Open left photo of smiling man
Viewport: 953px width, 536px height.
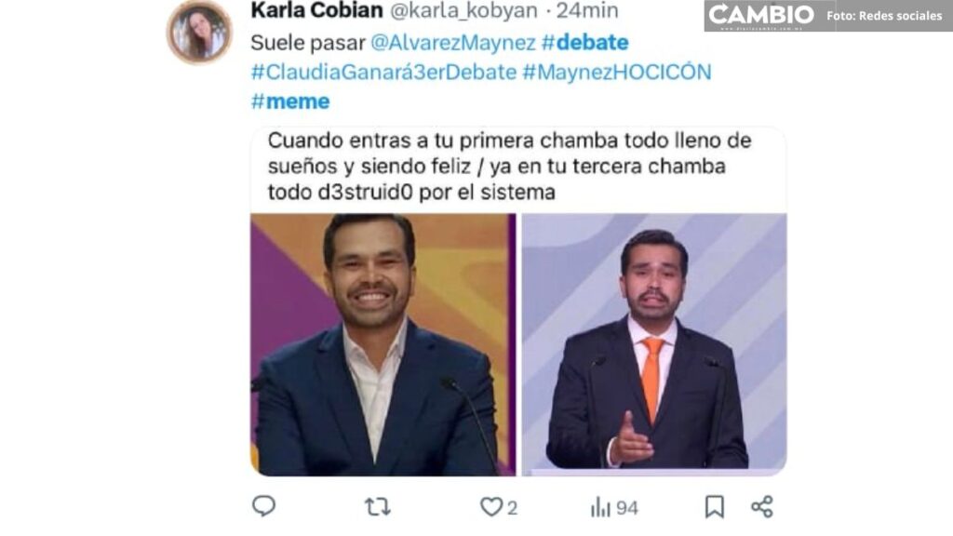tap(383, 344)
